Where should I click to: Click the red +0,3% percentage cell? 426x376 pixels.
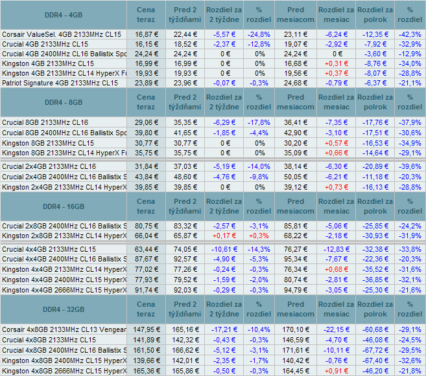(259, 236)
